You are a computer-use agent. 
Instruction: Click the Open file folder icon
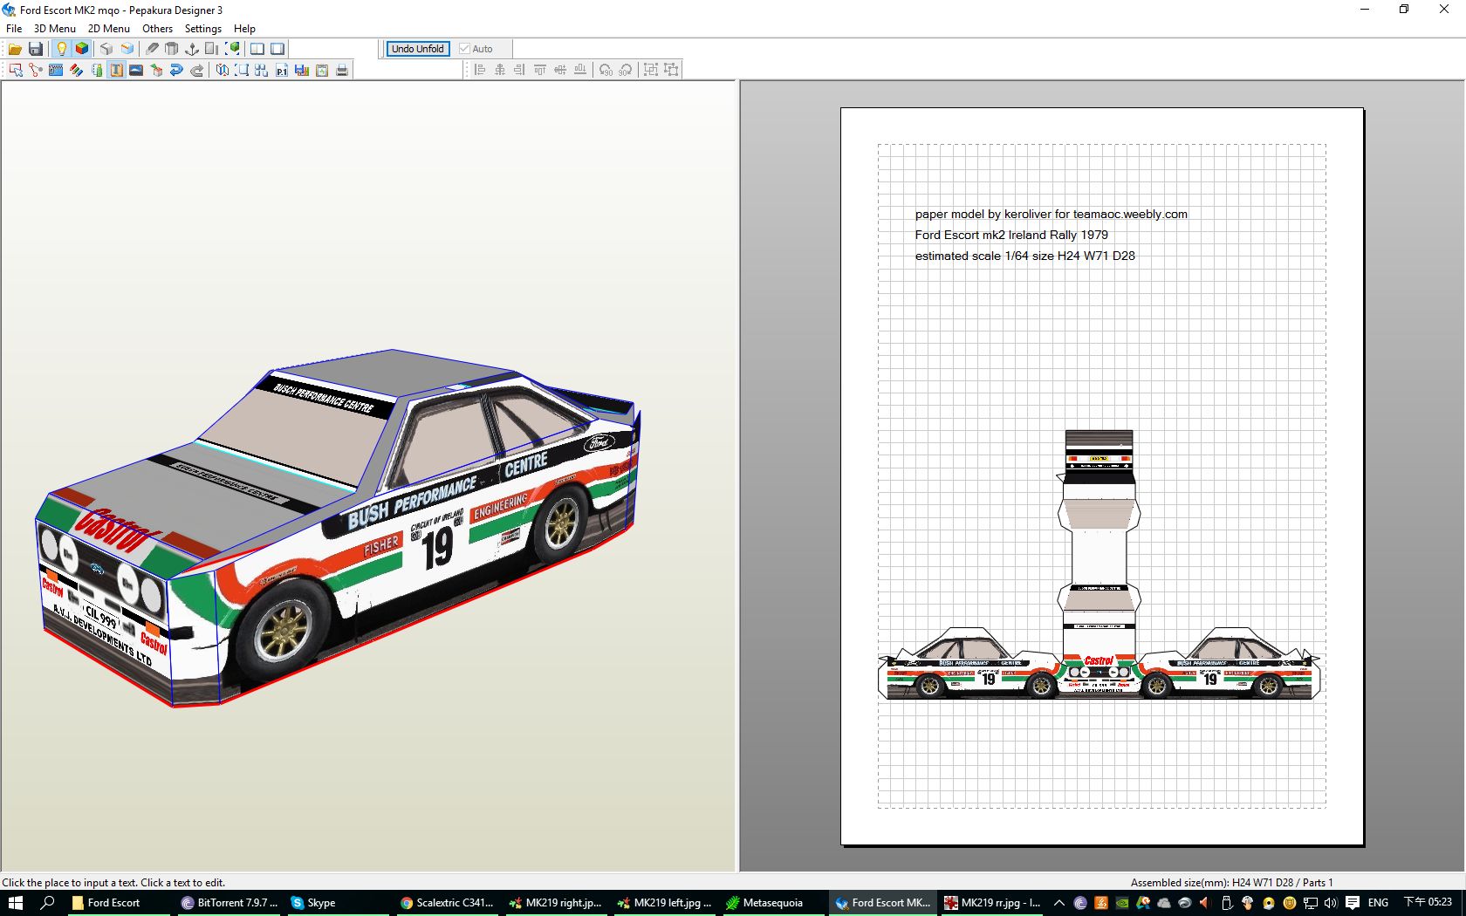pos(15,49)
